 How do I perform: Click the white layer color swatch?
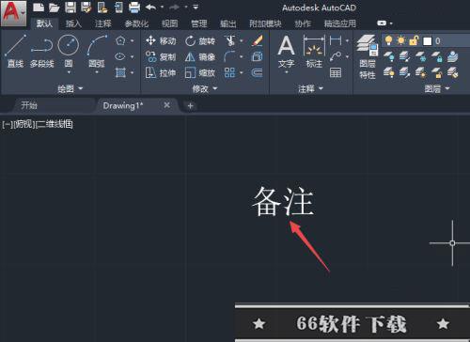pos(428,41)
